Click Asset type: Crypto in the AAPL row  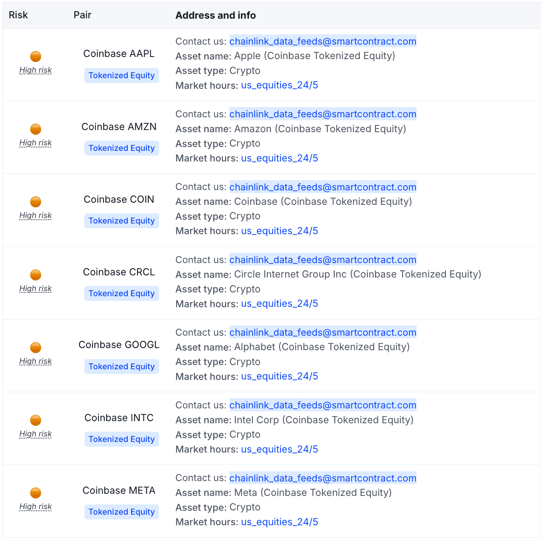pos(218,71)
